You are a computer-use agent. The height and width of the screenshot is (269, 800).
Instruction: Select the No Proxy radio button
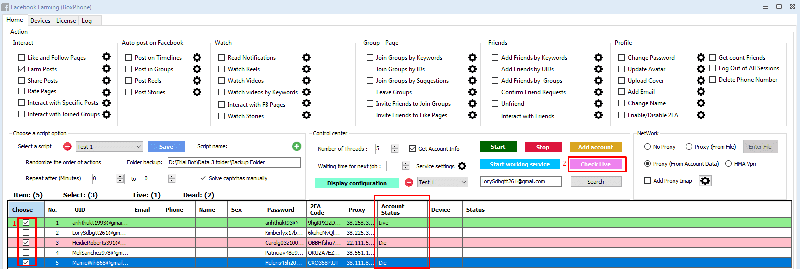(647, 147)
